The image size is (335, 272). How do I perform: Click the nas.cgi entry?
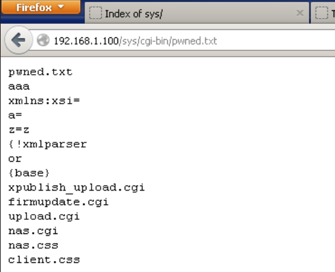click(x=33, y=231)
